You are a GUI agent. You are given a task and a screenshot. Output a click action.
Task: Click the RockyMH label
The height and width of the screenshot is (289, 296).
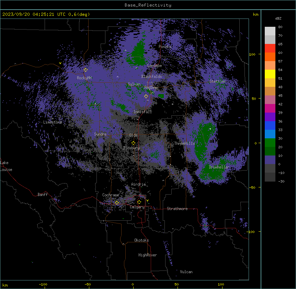(x=84, y=78)
